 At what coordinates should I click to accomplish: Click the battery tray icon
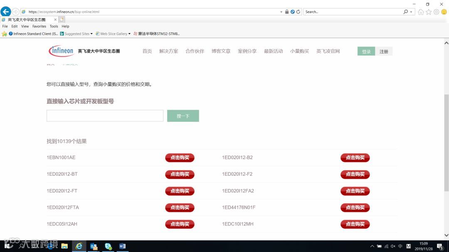(379, 246)
